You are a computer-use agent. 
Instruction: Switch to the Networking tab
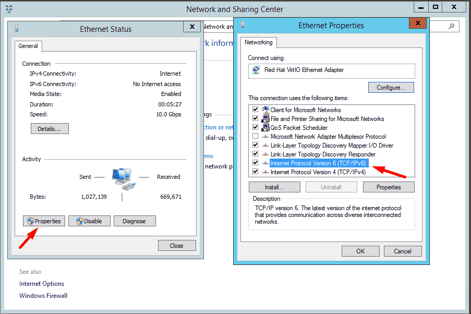pyautogui.click(x=259, y=42)
